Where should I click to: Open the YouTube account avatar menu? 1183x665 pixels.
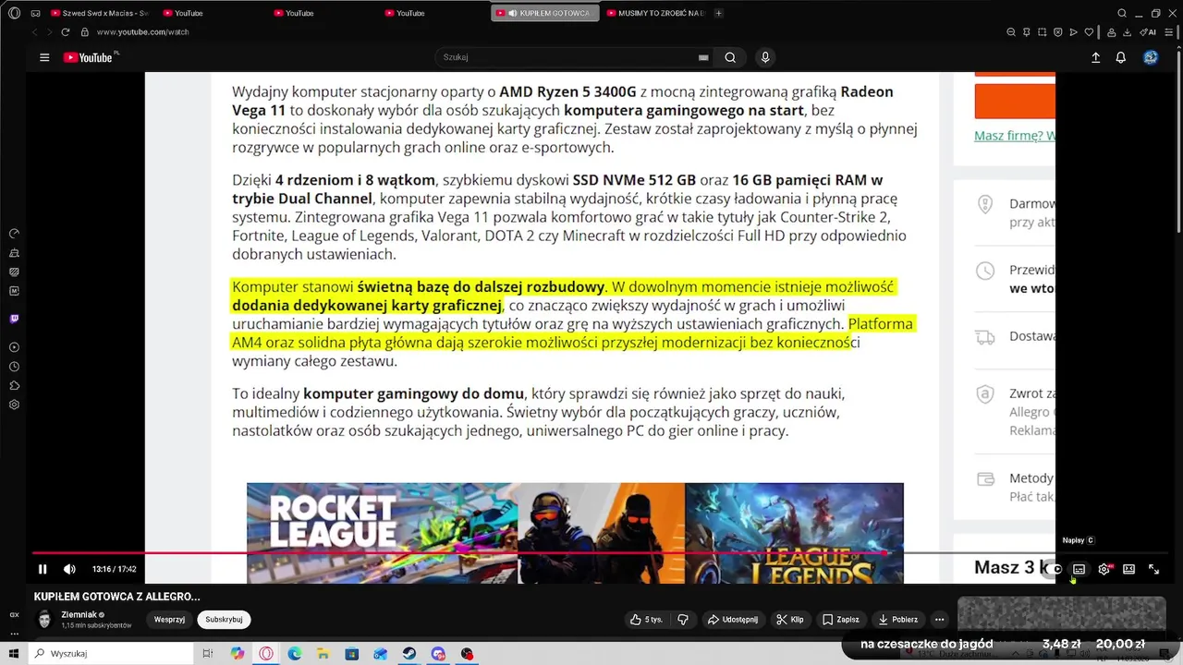pos(1151,57)
